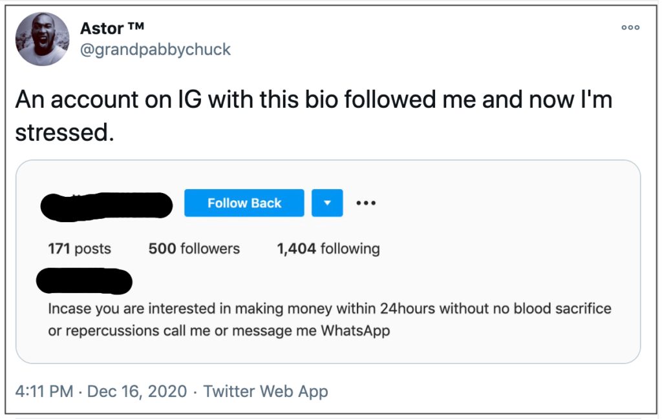Open the Astor ™ display name
The height and width of the screenshot is (419, 662).
click(x=112, y=28)
